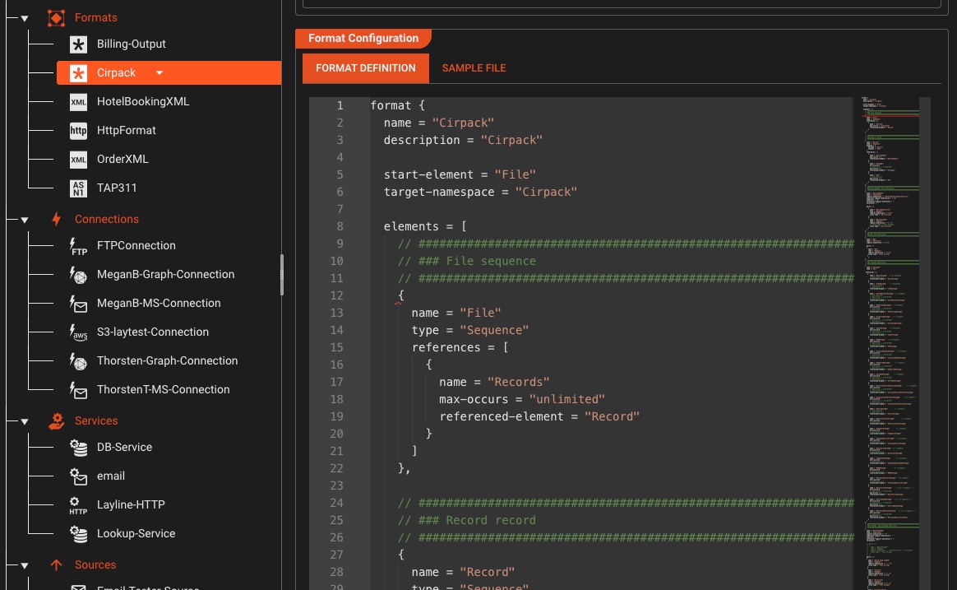The width and height of the screenshot is (957, 590).
Task: Click the mail icon of ThorstenT-MS-Connection
Action: (x=78, y=389)
